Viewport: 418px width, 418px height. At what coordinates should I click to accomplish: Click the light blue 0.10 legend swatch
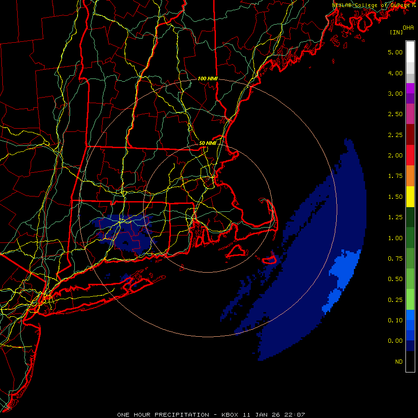click(410, 315)
